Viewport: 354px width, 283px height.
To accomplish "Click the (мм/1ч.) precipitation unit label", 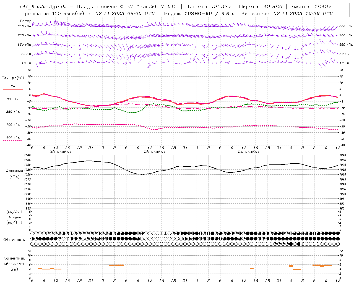I will tap(14, 222).
